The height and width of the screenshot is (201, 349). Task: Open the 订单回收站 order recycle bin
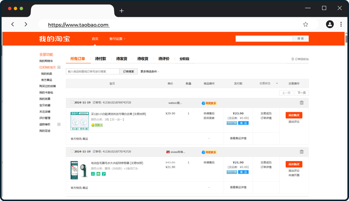300,59
